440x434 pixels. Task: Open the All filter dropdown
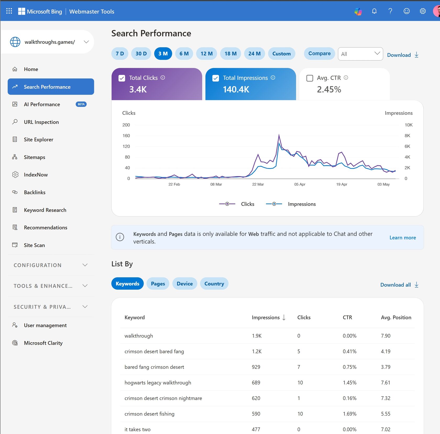pyautogui.click(x=360, y=54)
